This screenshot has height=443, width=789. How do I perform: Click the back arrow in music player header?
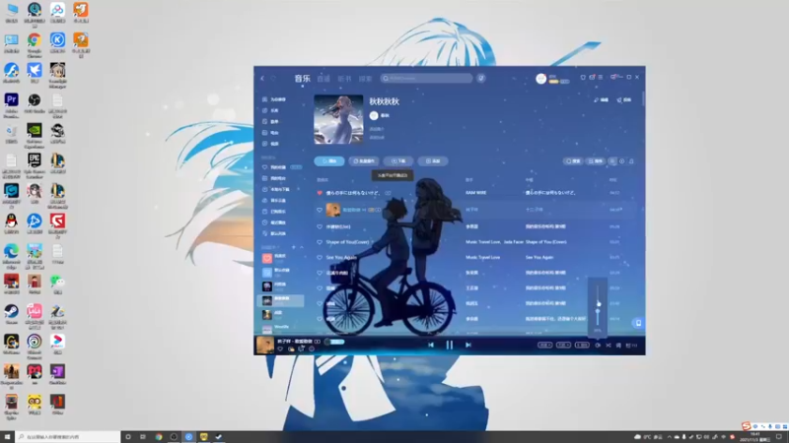[x=262, y=79]
